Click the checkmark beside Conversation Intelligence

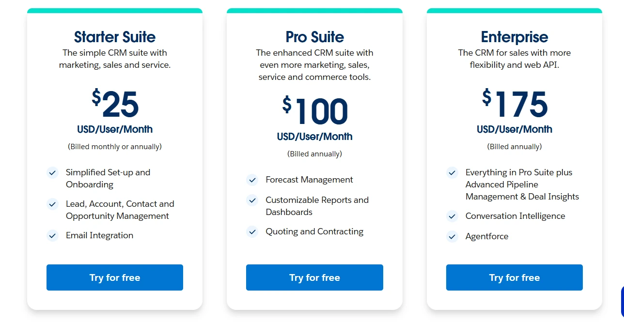[452, 216]
